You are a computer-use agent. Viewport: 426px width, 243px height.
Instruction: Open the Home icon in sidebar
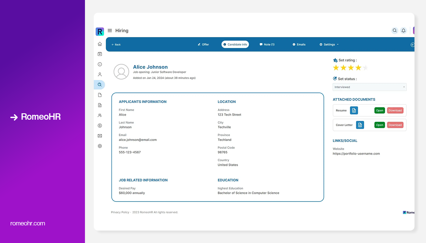[x=100, y=44]
